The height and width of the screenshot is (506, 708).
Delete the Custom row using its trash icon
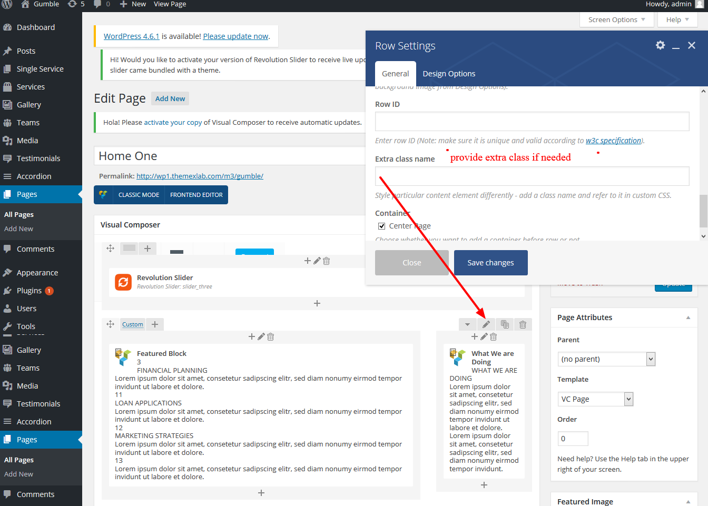523,324
